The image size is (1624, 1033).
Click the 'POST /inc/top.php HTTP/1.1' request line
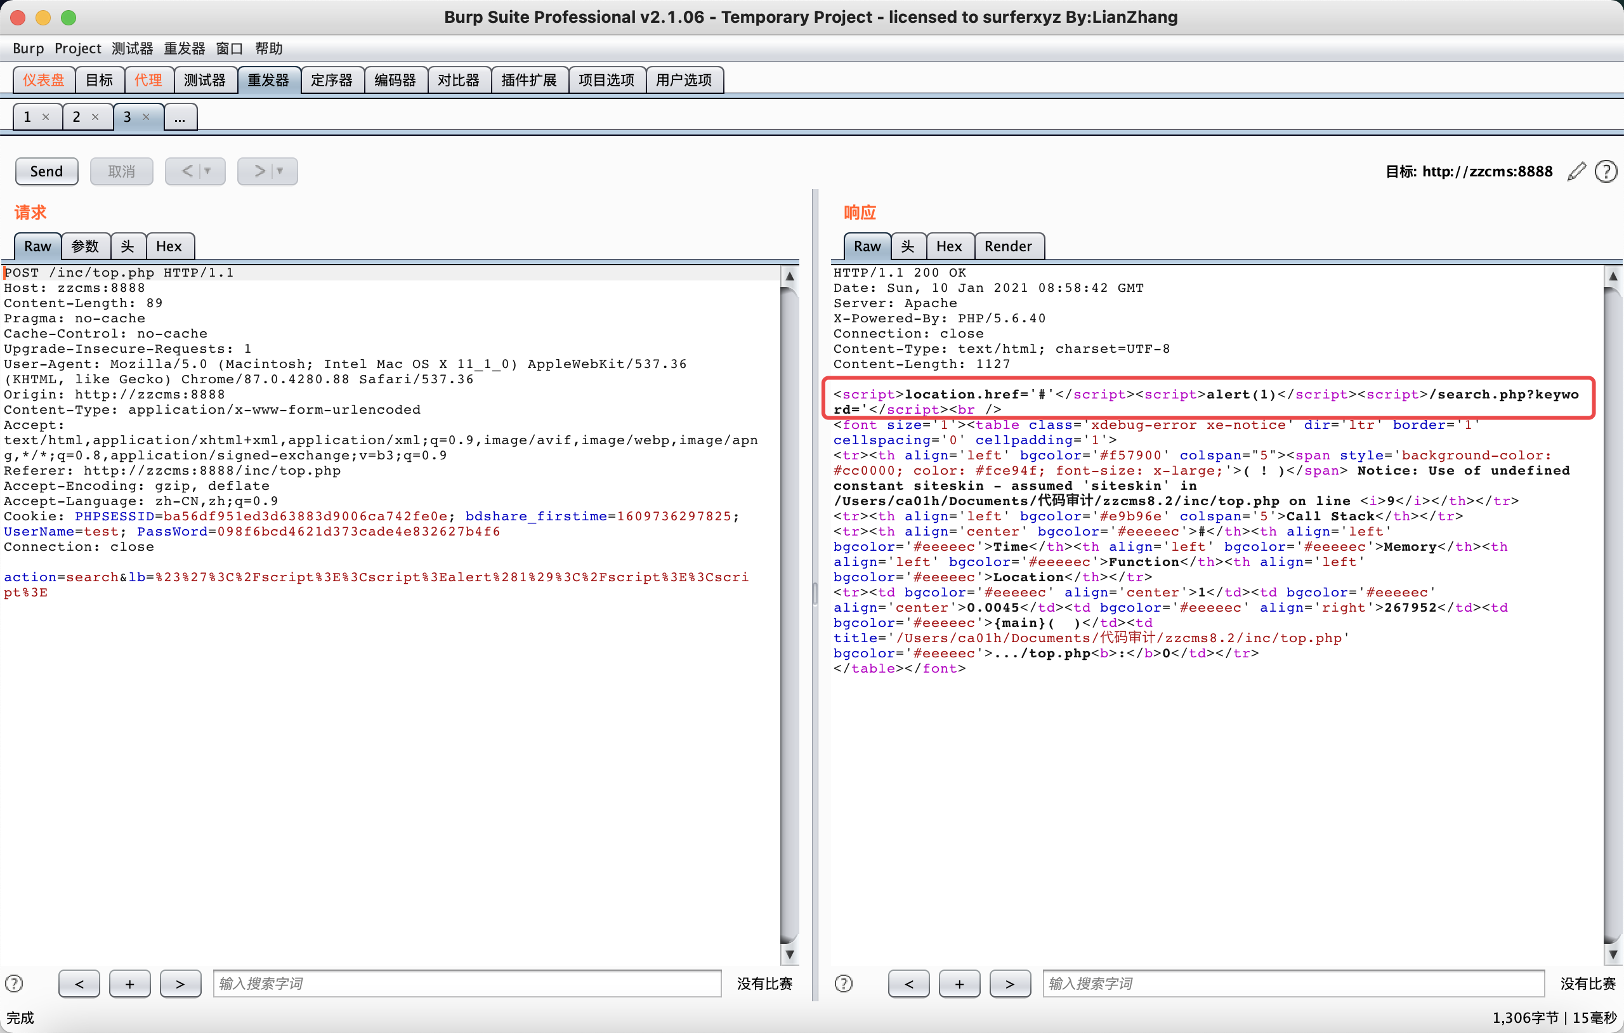[119, 273]
